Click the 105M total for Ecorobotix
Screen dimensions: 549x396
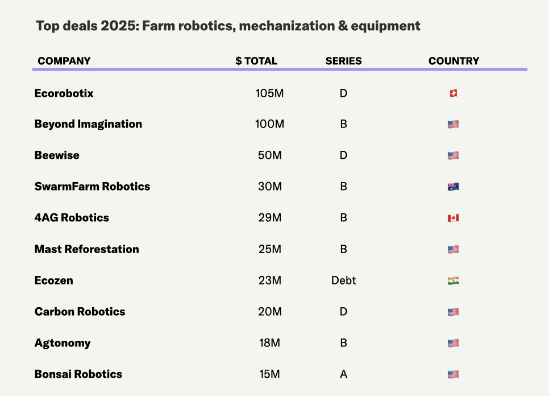269,93
